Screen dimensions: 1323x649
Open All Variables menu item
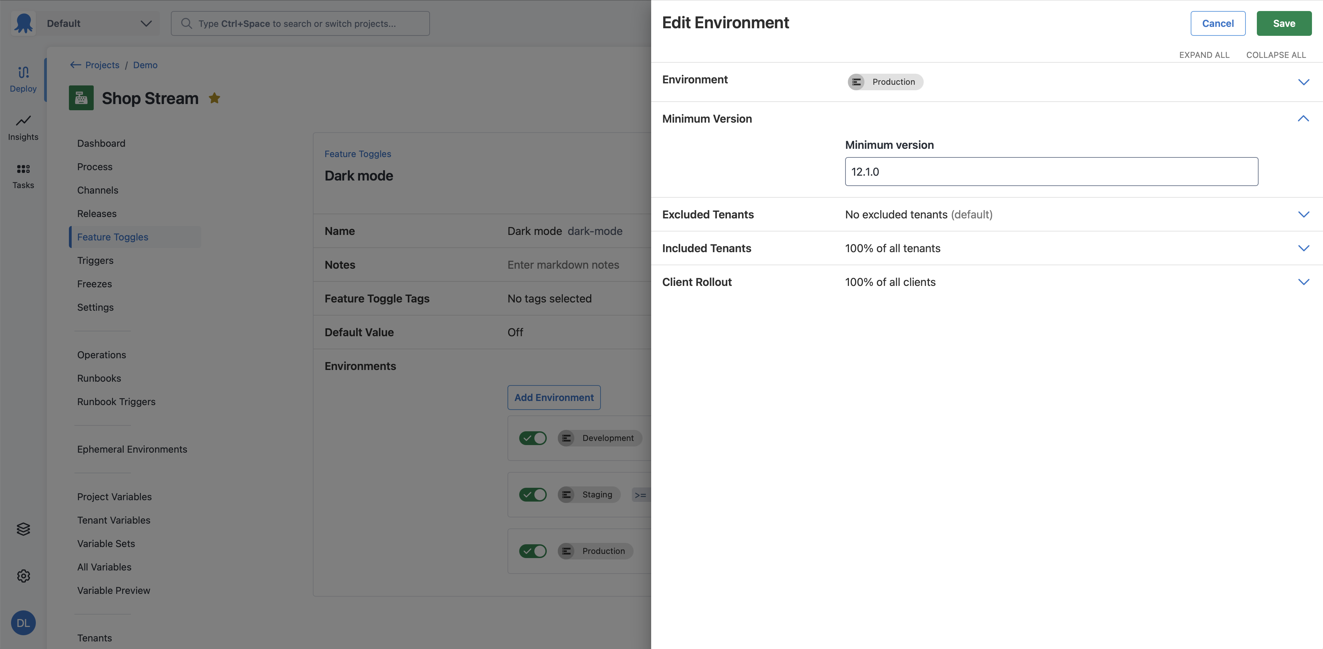pyautogui.click(x=104, y=567)
